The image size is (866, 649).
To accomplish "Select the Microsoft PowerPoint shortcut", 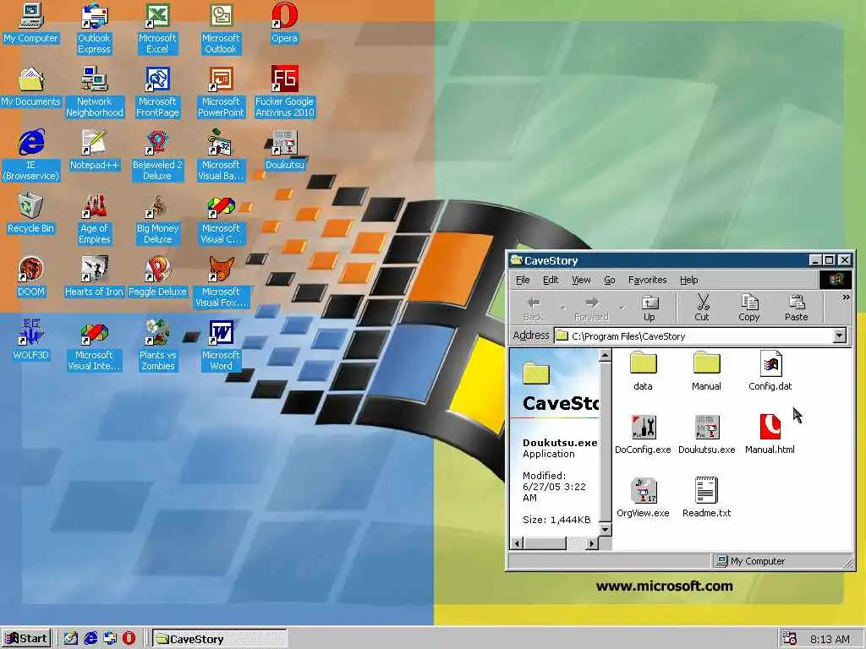I will [x=221, y=92].
